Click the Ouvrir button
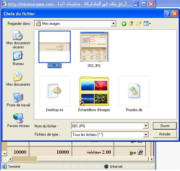180x171 pixels. pyautogui.click(x=165, y=126)
